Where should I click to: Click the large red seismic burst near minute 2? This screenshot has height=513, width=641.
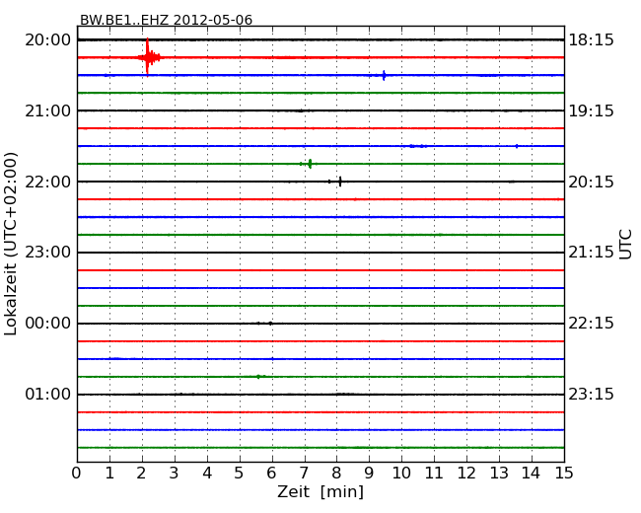(149, 57)
